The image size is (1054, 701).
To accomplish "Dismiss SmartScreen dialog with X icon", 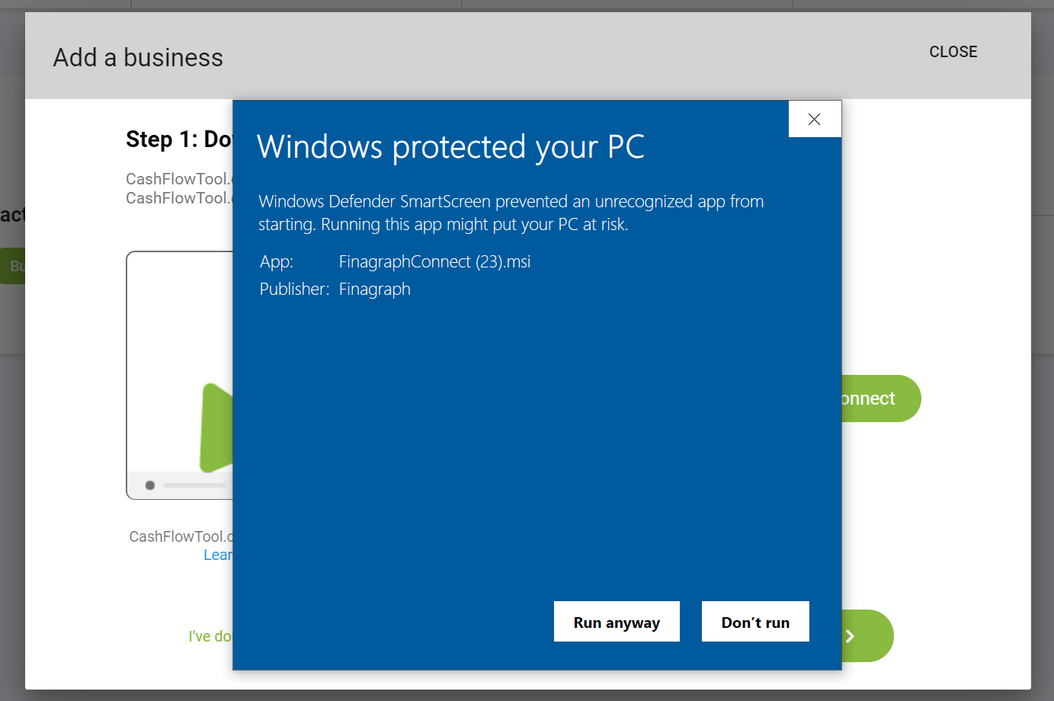I will pos(815,119).
